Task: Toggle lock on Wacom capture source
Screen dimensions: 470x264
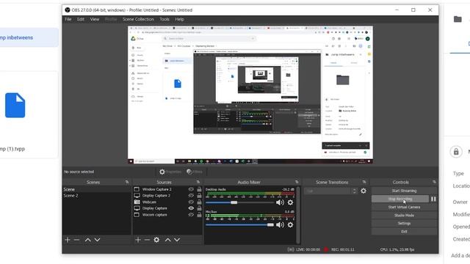Action: coord(199,215)
